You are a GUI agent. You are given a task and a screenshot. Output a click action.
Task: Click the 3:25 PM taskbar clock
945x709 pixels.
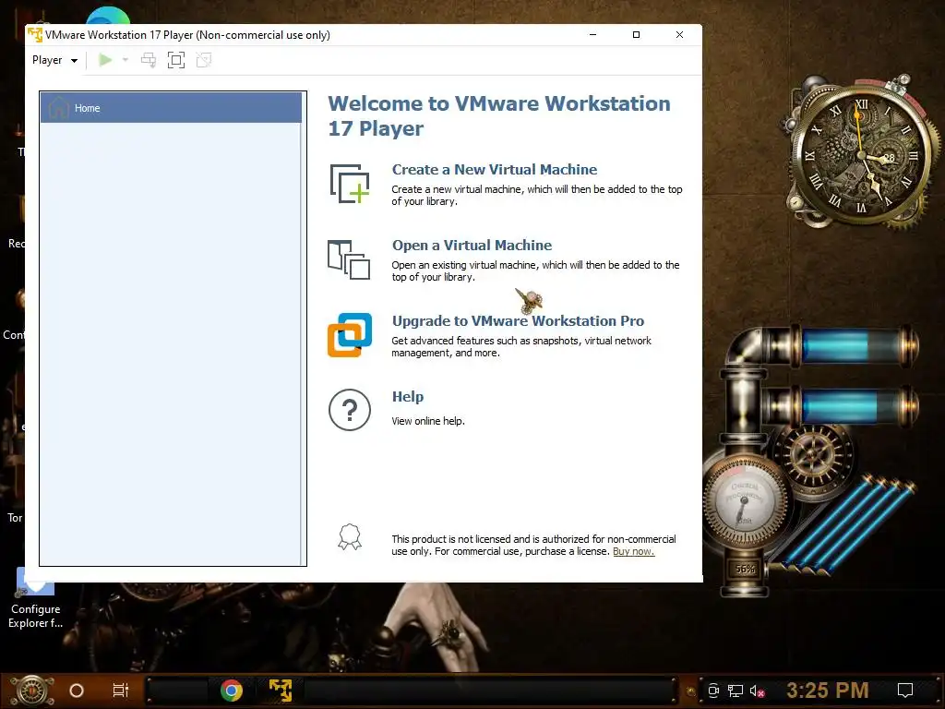[x=828, y=691]
